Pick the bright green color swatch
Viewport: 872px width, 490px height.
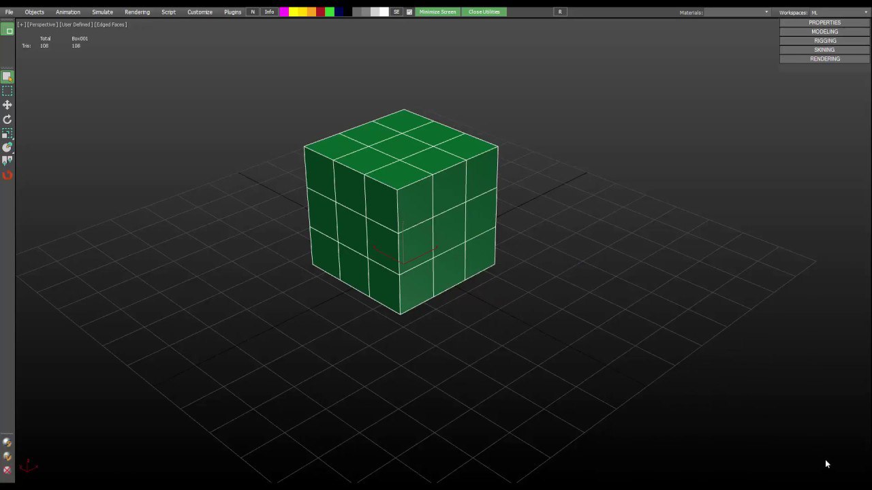click(330, 12)
